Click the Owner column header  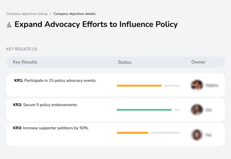198,62
